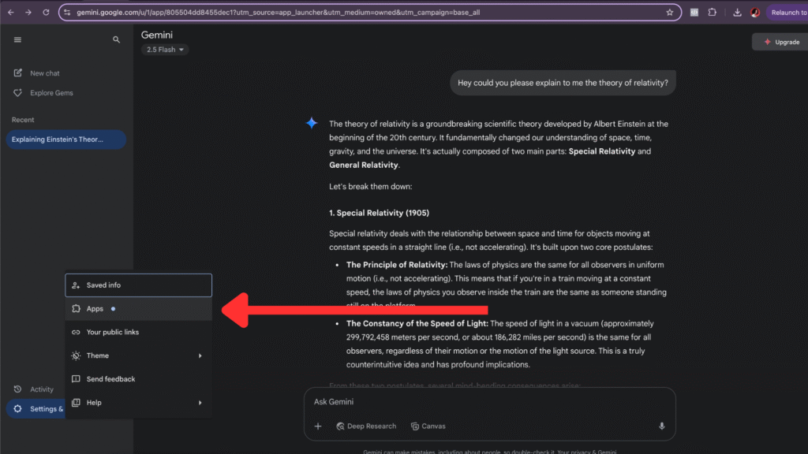Image resolution: width=808 pixels, height=454 pixels.
Task: Open the 2.5 Flash model dropdown
Action: [165, 50]
